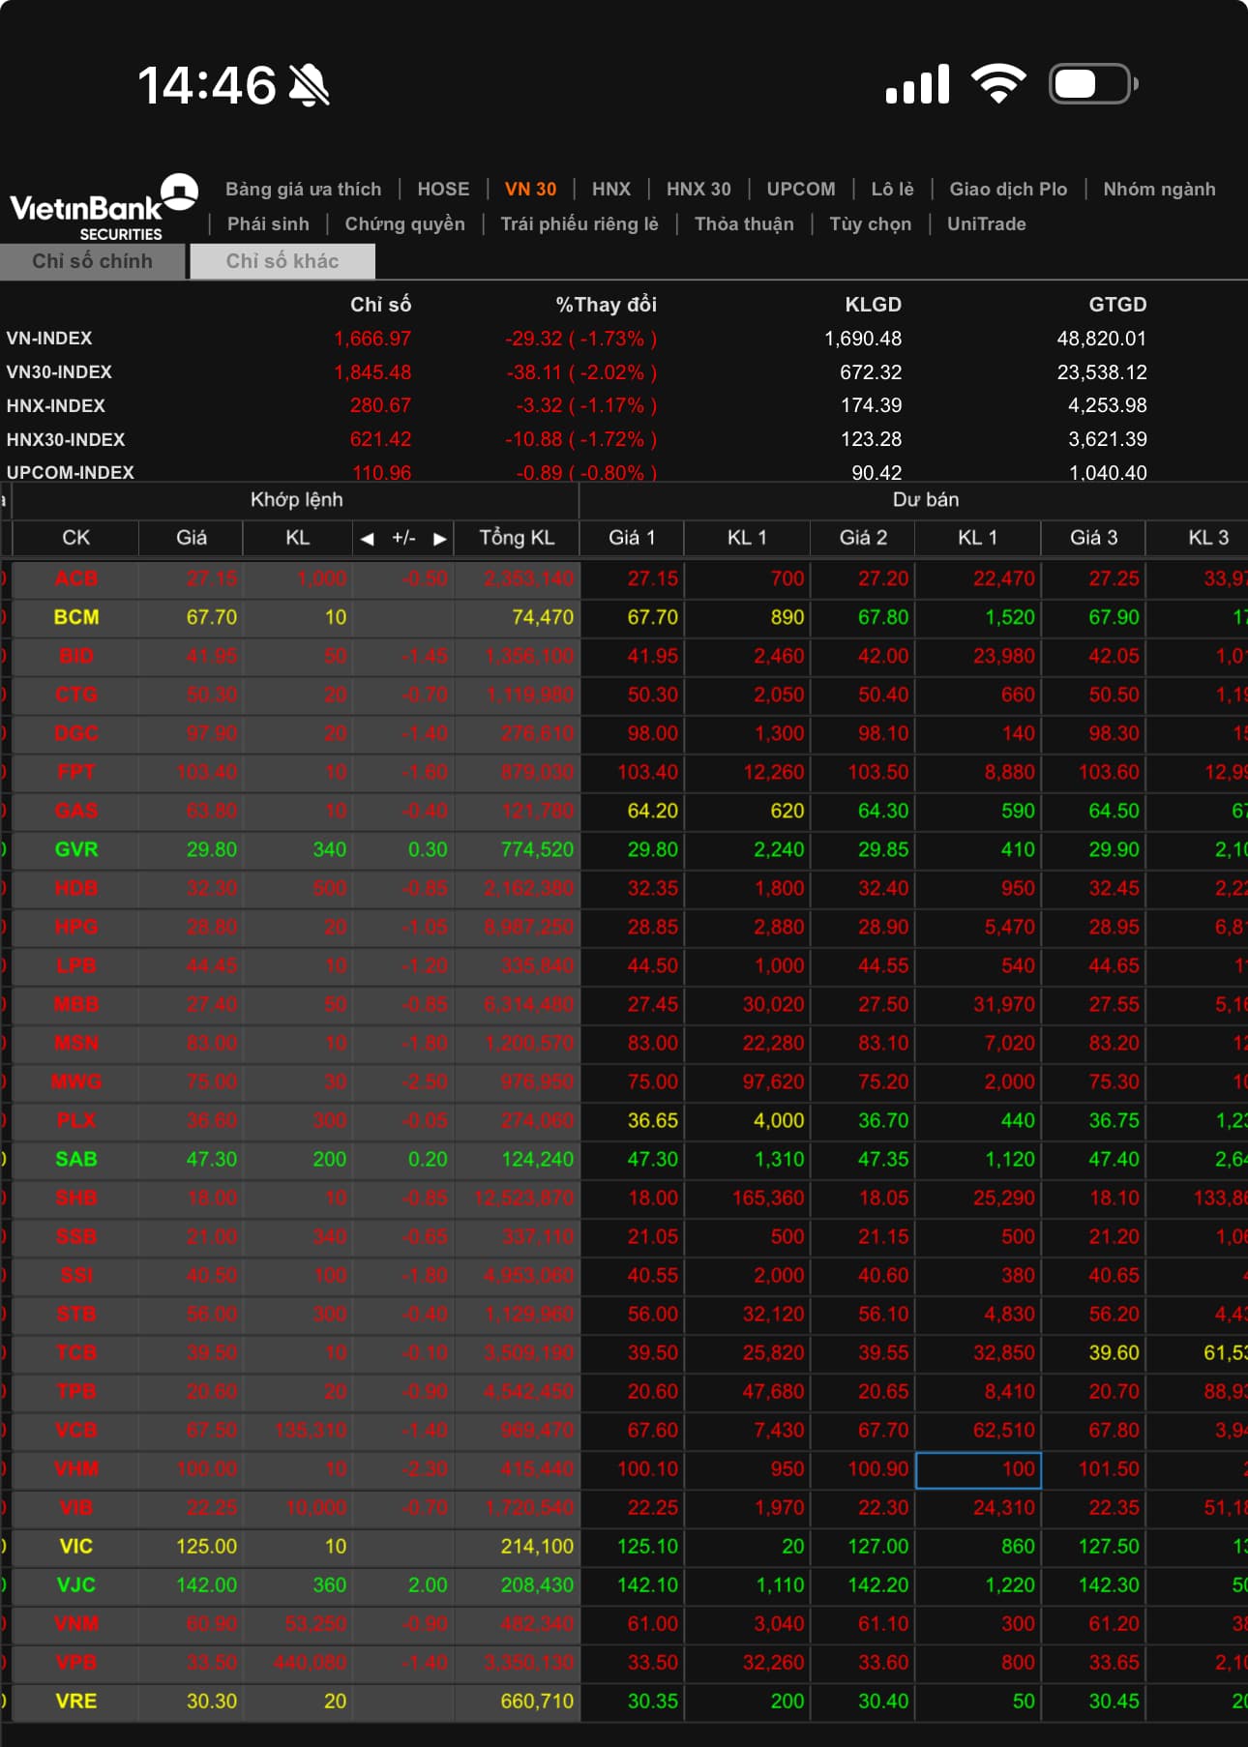Select the Chỉ số chính tab

click(92, 261)
